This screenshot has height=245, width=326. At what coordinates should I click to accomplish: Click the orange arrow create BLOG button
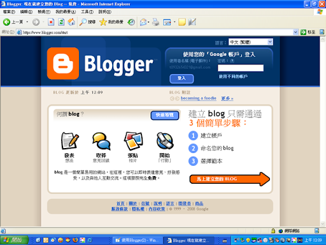click(x=230, y=179)
